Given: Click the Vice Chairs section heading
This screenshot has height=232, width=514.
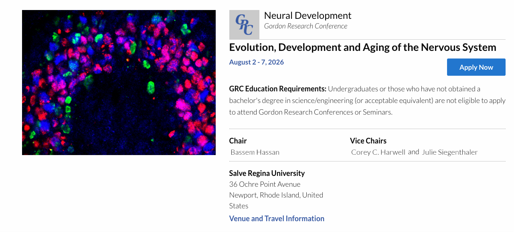Looking at the screenshot, I should pyautogui.click(x=368, y=141).
